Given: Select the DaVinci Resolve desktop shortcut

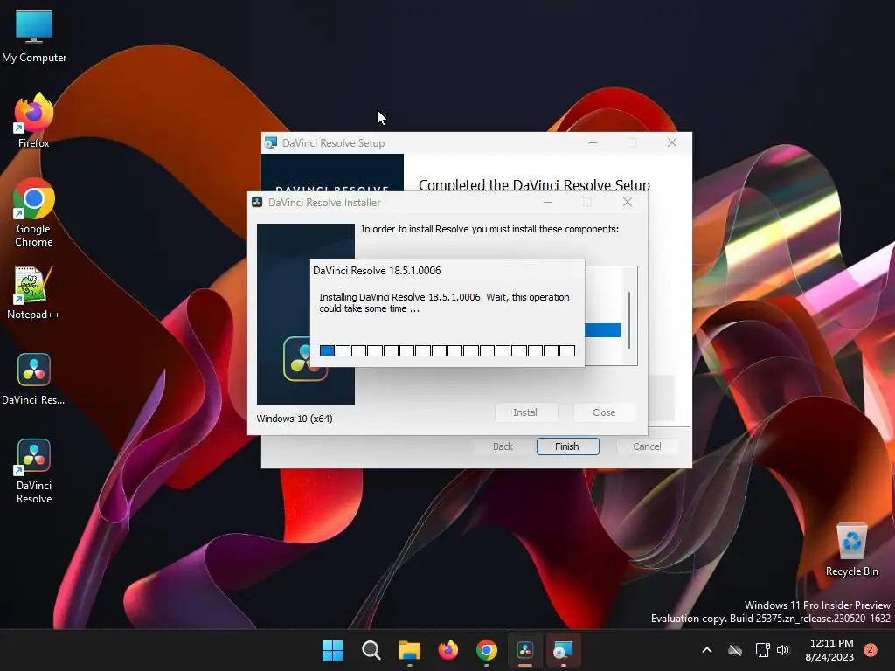Looking at the screenshot, I should pos(34,471).
